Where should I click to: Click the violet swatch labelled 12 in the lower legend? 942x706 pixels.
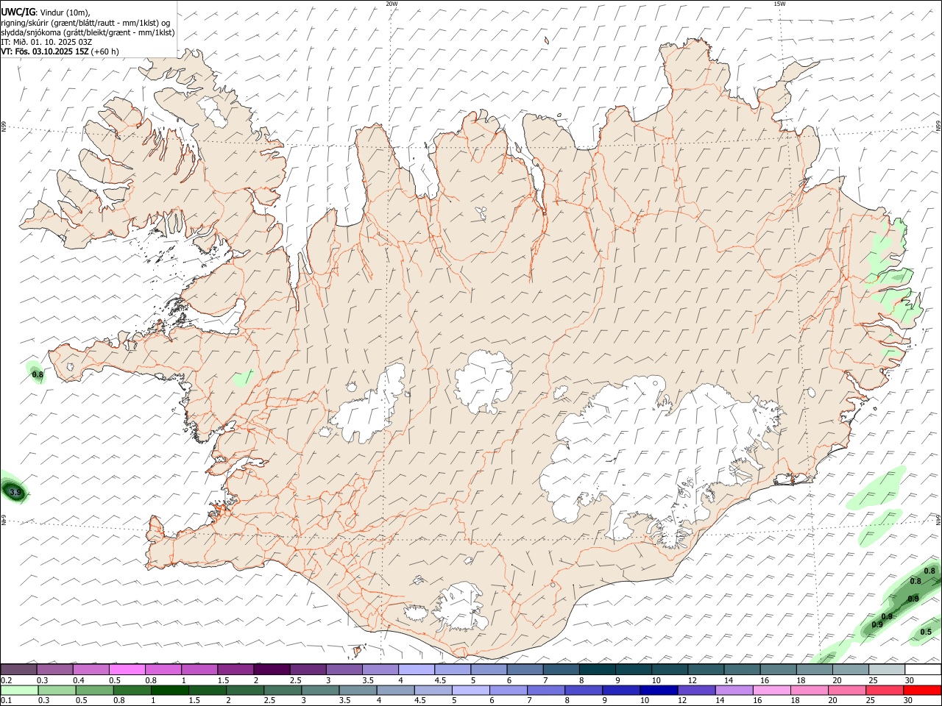696,690
